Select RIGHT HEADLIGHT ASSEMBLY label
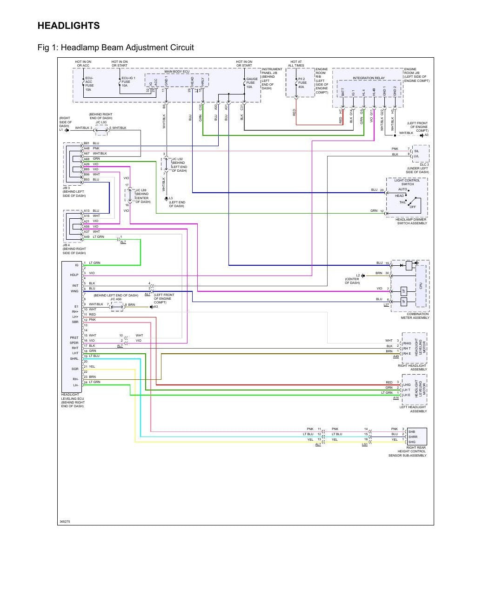 point(412,368)
